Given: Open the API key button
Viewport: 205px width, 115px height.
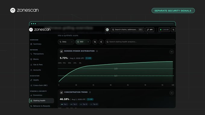Looking at the screenshot, I should 150,30.
